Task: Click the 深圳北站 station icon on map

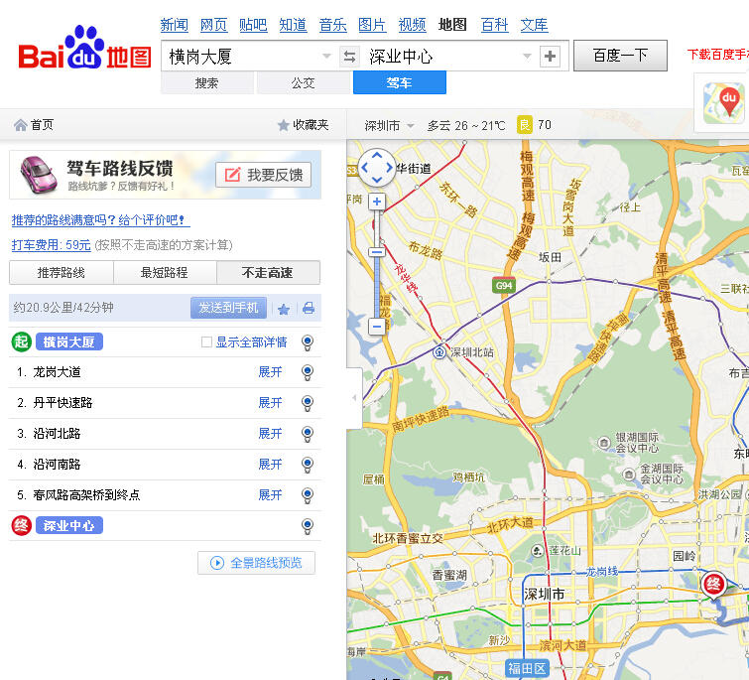Action: pyautogui.click(x=439, y=352)
